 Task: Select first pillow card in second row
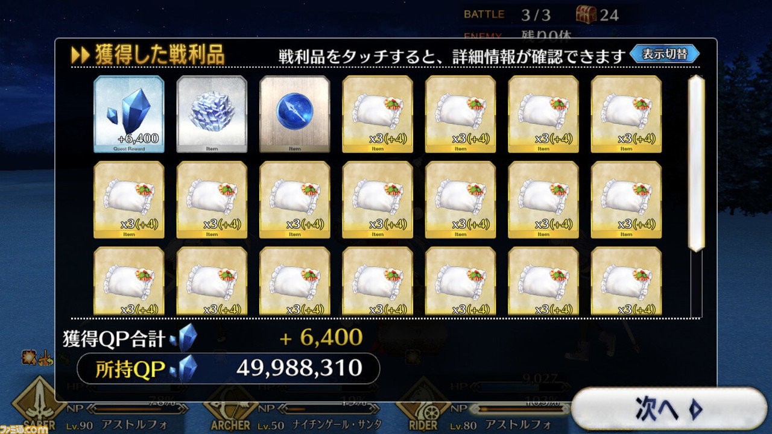[x=128, y=200]
